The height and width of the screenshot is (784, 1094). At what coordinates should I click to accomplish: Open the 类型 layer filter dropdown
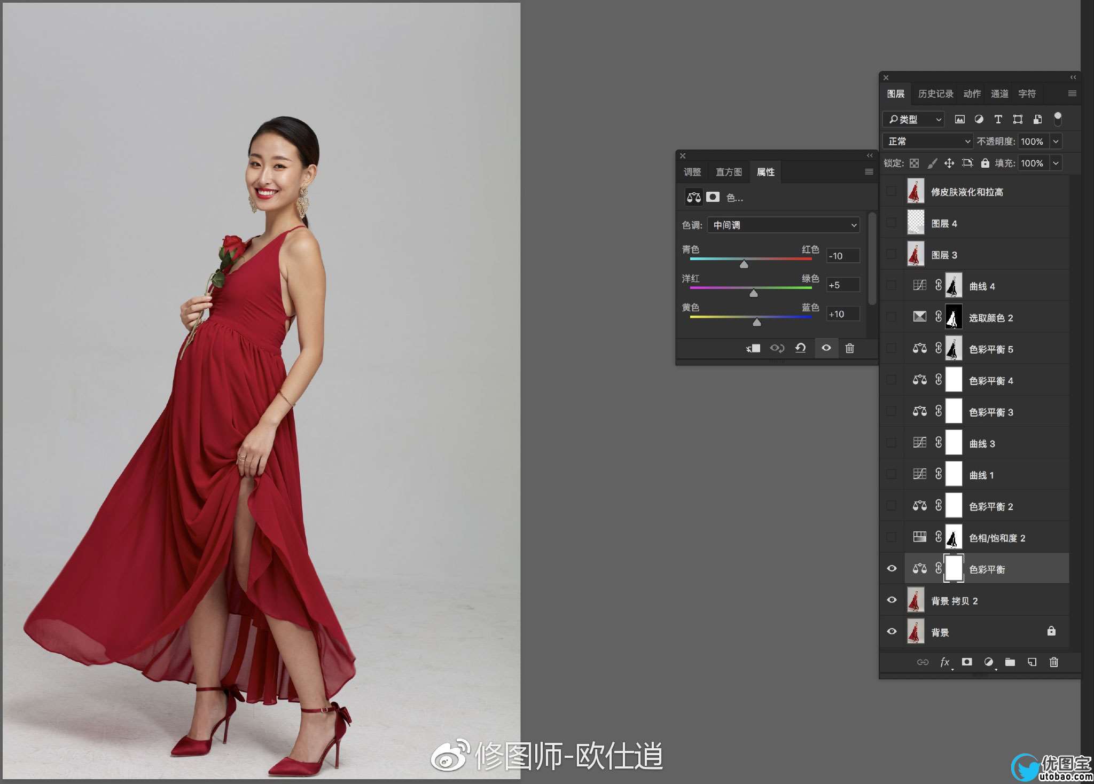point(913,119)
